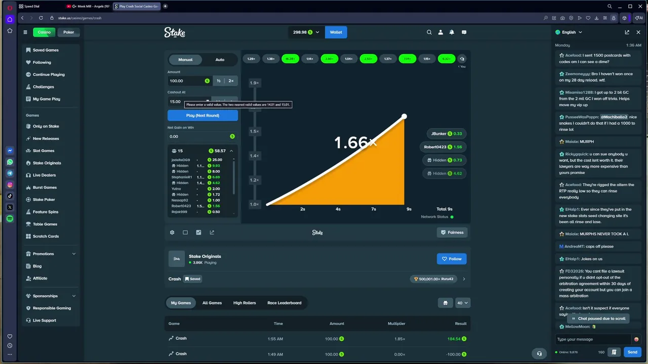Open the balance currency dropdown
The image size is (648, 364).
[306, 32]
